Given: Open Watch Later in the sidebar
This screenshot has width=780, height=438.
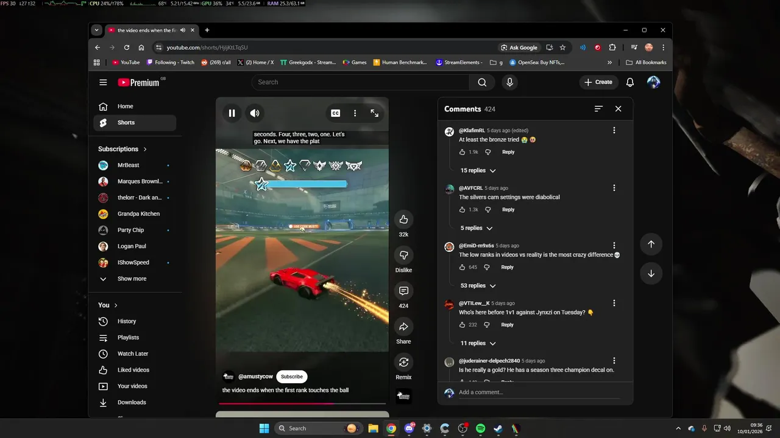Looking at the screenshot, I should coord(135,354).
